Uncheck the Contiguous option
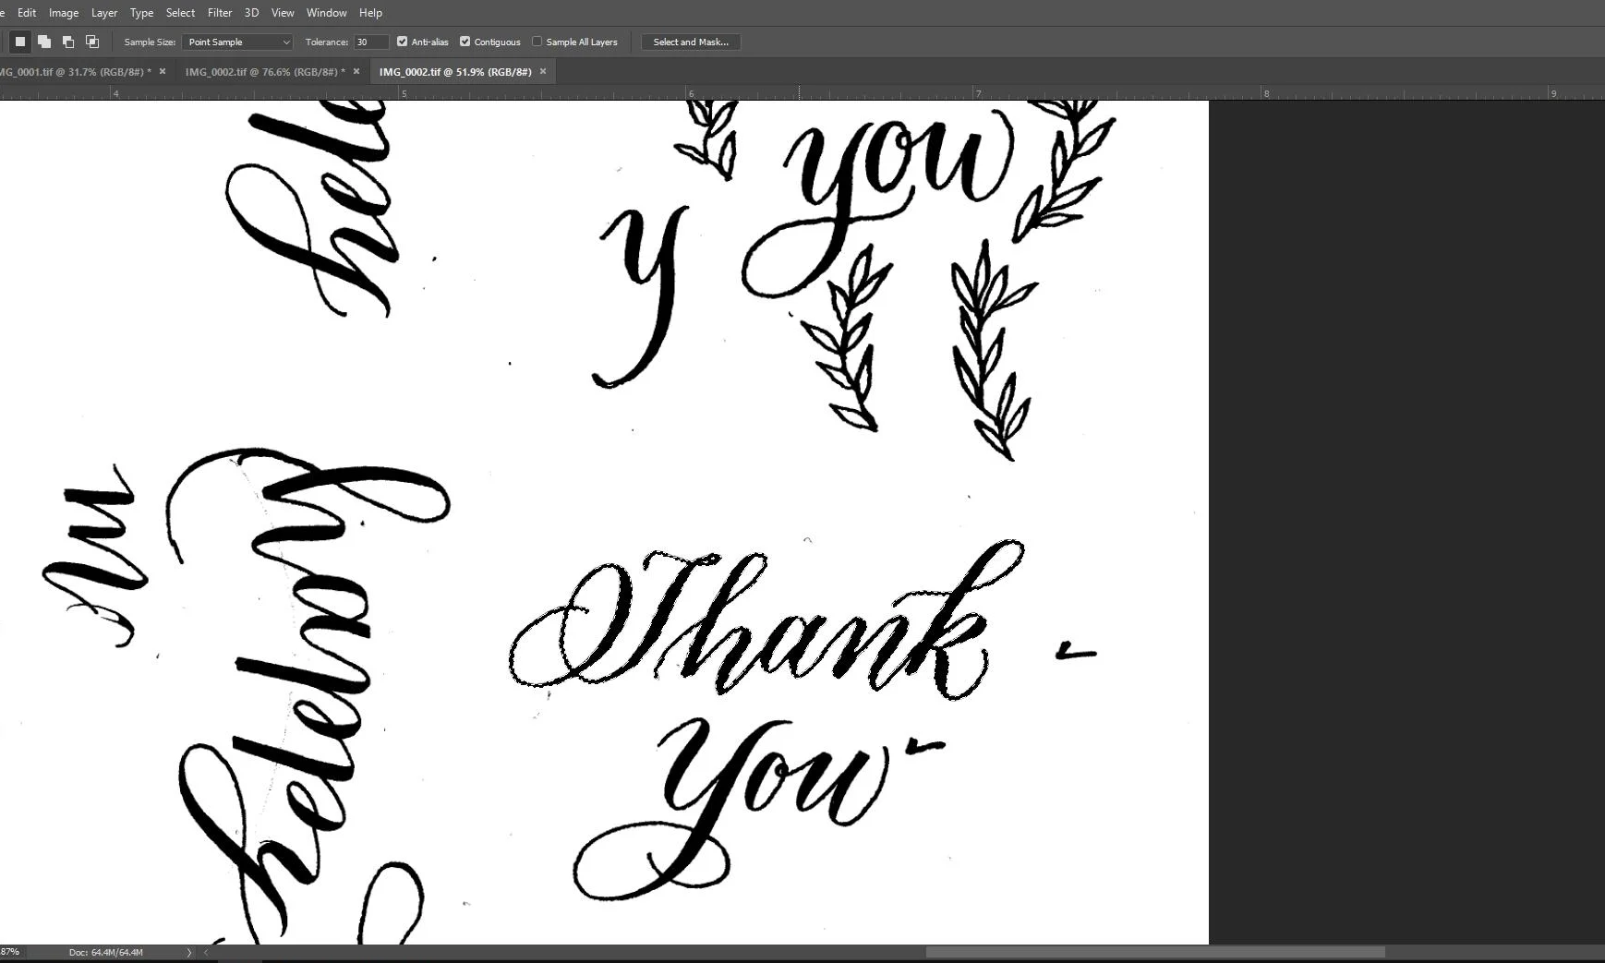This screenshot has height=963, width=1605. pyautogui.click(x=465, y=42)
